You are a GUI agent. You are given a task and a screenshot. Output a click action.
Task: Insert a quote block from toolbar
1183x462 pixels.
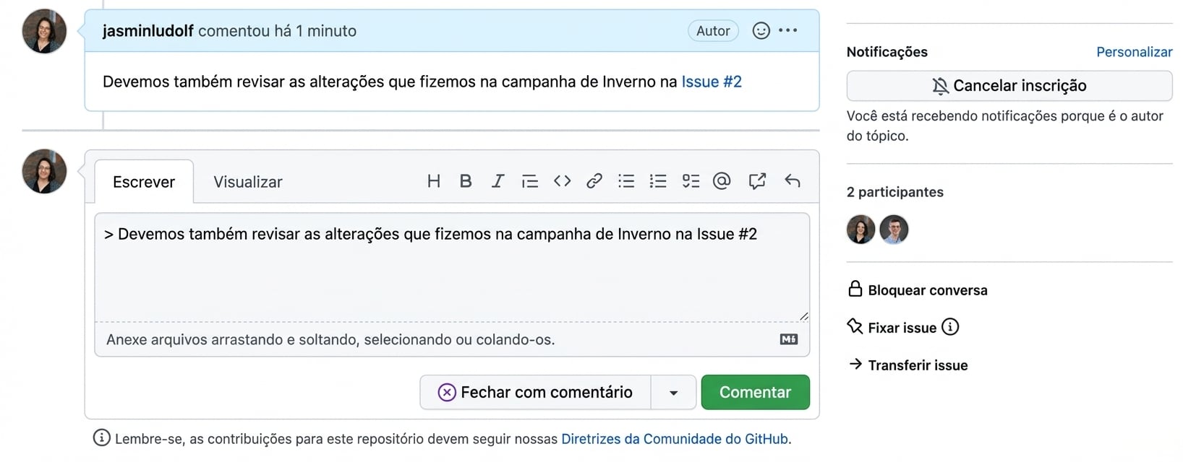530,181
